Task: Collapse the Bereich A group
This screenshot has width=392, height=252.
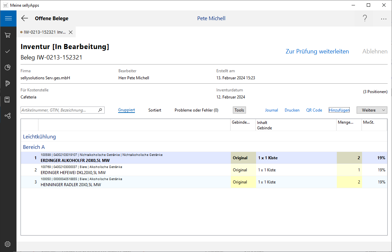Action: [34, 147]
